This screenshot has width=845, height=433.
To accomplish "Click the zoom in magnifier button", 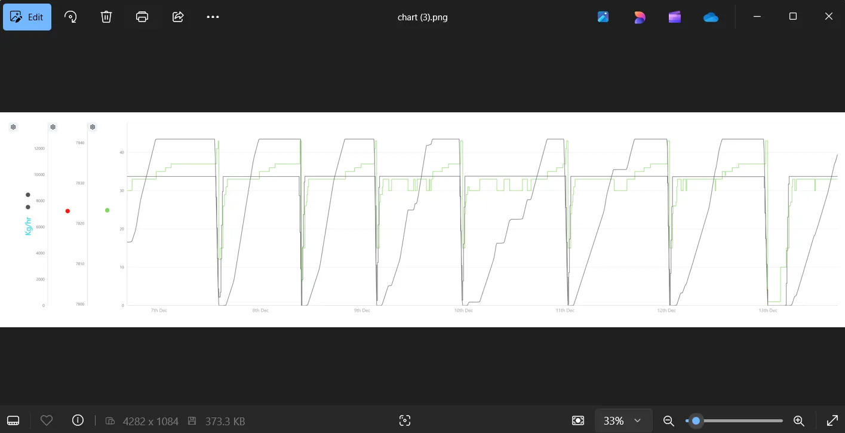I will pos(799,420).
